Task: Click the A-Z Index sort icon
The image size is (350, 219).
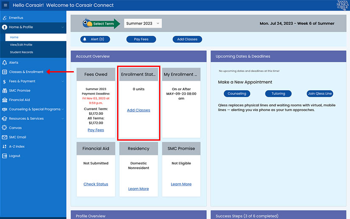Action: coord(5,147)
